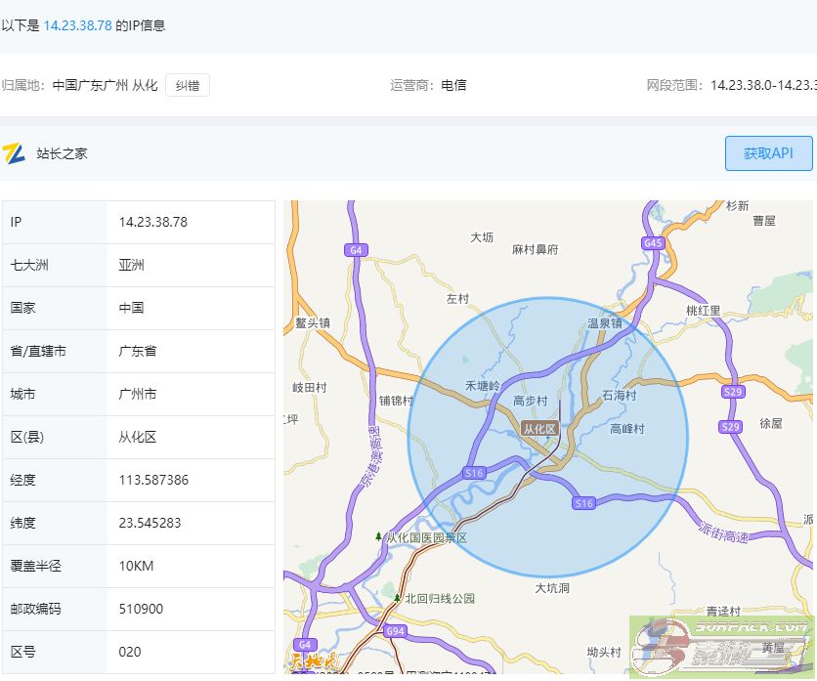Click the upper S29 highway shield
The height and width of the screenshot is (681, 817).
(x=731, y=392)
